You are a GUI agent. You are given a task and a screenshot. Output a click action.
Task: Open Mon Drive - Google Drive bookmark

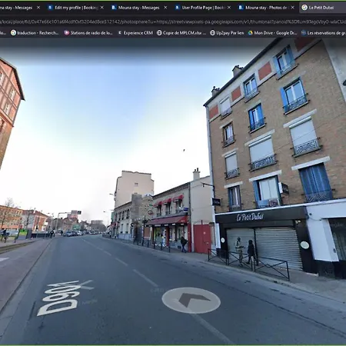tap(272, 33)
